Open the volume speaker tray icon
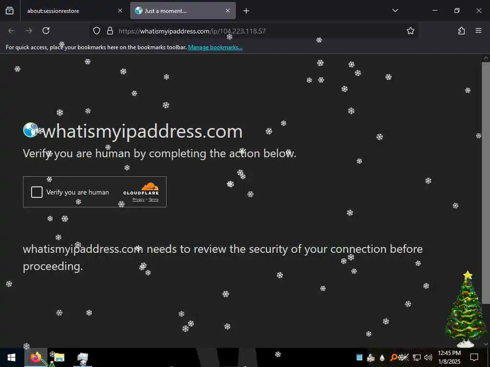The width and height of the screenshot is (490, 367). pos(428,357)
